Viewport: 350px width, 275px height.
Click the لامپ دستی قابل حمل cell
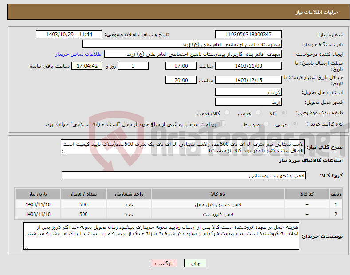pyautogui.click(x=218, y=204)
